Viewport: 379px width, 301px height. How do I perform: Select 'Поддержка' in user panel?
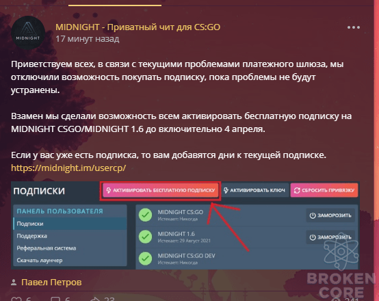(70, 236)
